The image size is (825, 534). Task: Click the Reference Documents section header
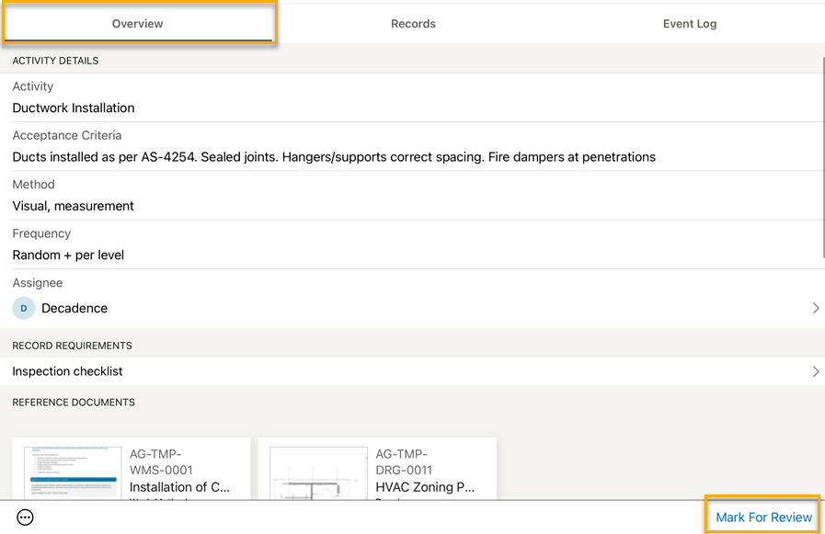(74, 403)
